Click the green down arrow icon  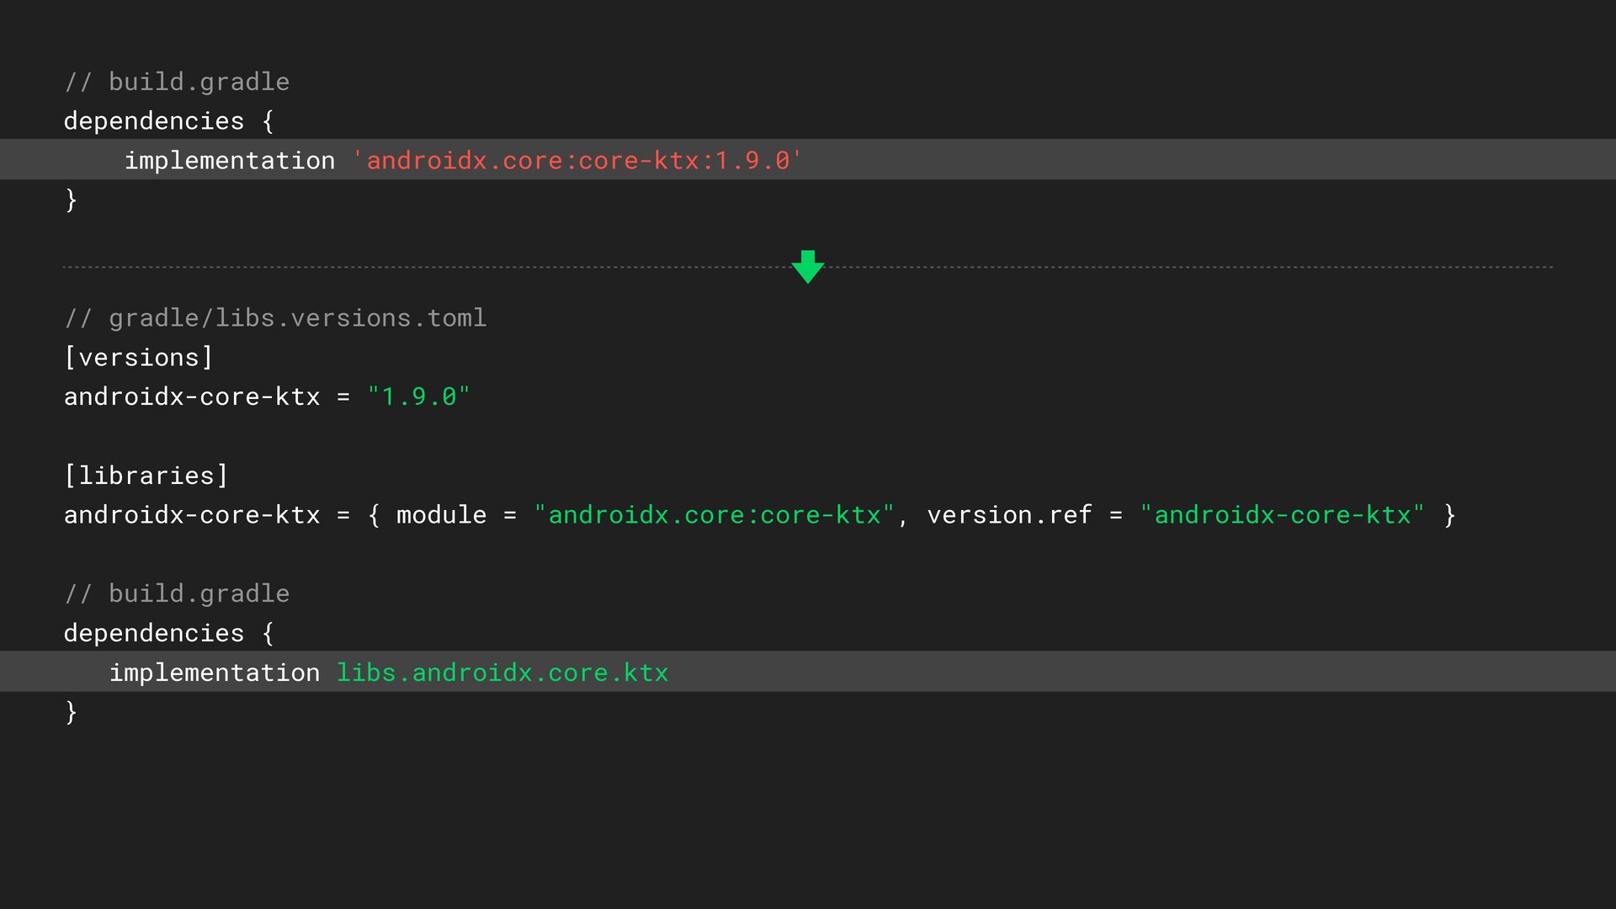point(807,267)
